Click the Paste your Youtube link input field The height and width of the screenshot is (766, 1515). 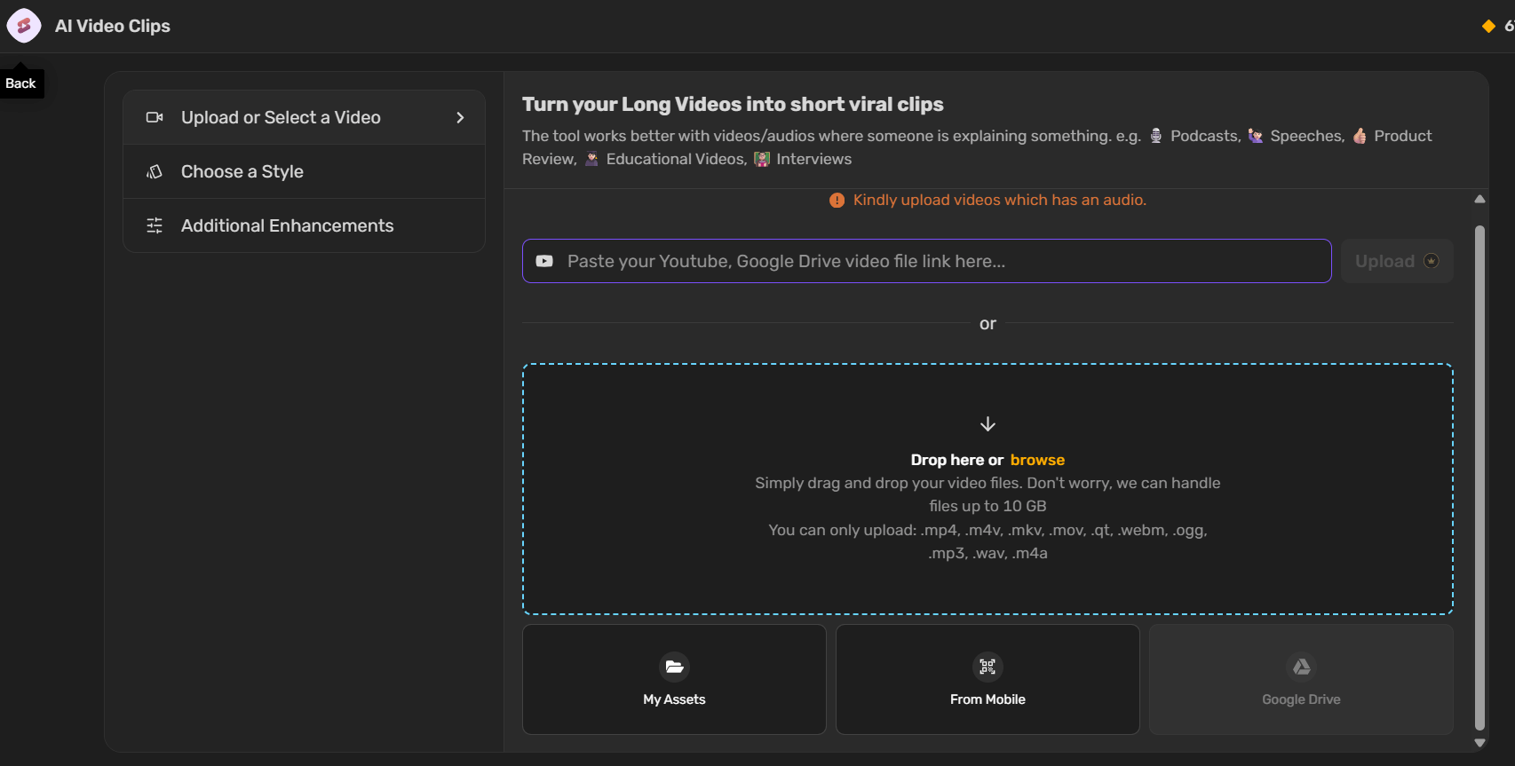pos(927,261)
